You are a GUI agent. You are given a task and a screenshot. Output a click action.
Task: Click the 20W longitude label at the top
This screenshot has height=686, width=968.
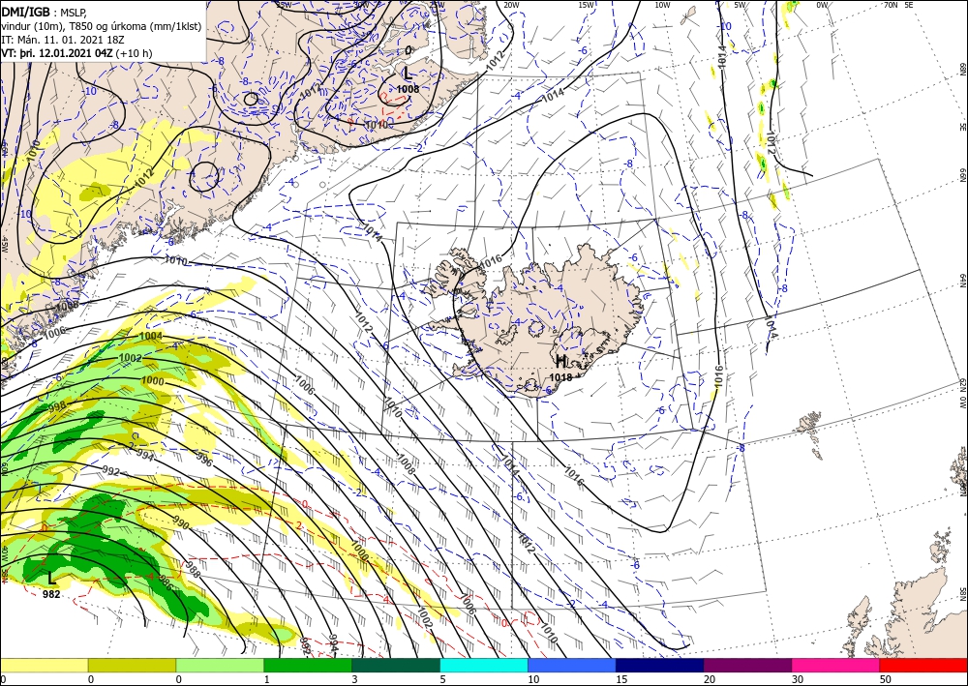point(510,5)
